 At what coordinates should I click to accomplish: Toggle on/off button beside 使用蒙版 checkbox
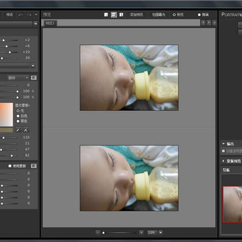point(34,166)
